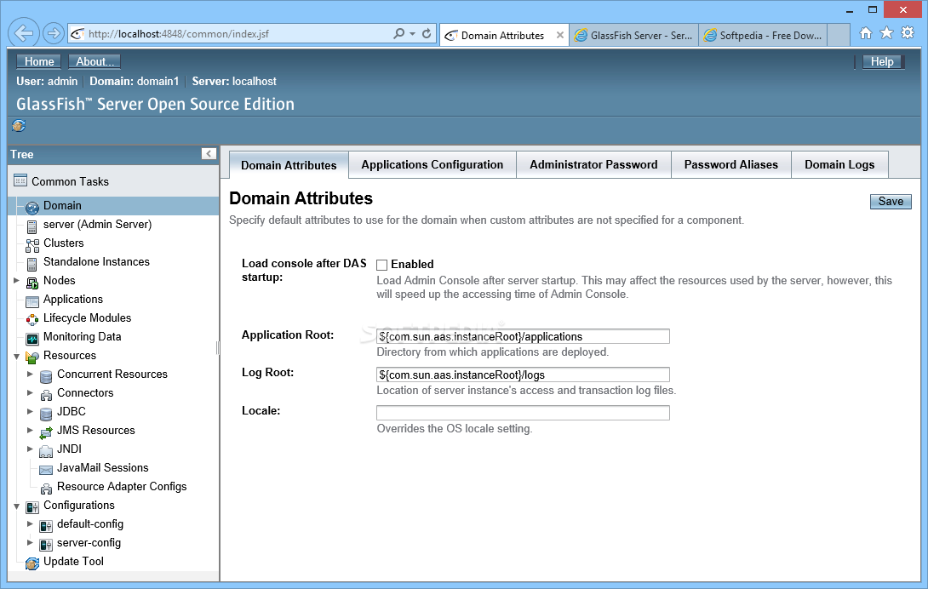This screenshot has height=589, width=928.
Task: Switch to GlassFish Server browser tab
Action: pyautogui.click(x=634, y=36)
